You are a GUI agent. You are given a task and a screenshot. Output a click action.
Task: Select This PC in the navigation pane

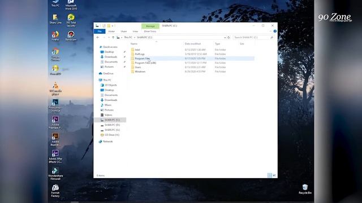click(107, 80)
